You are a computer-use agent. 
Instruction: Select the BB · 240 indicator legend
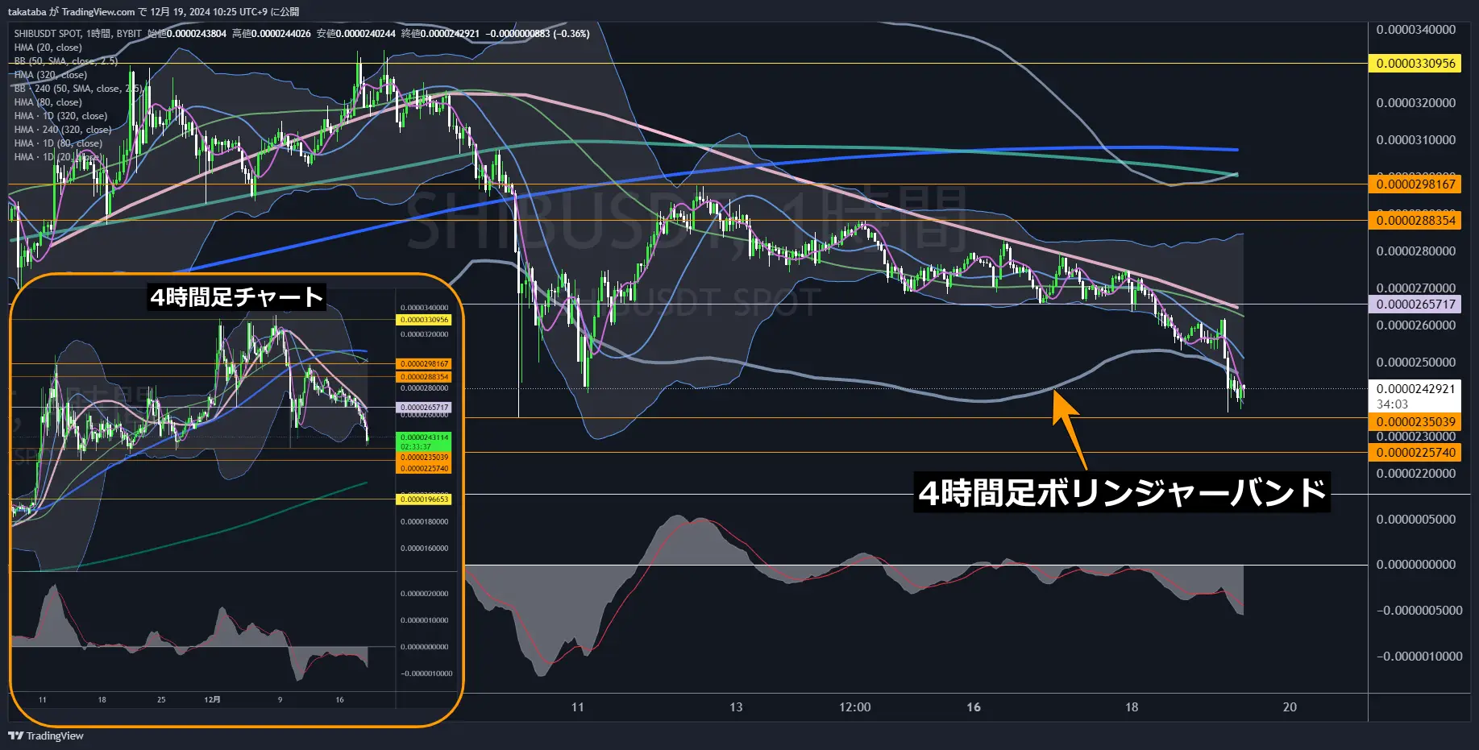(77, 89)
